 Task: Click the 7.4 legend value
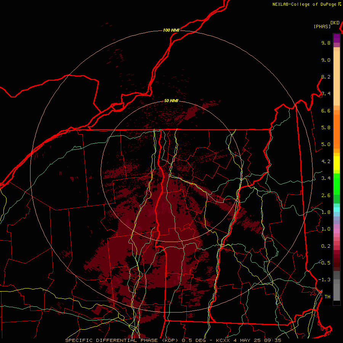click(326, 94)
